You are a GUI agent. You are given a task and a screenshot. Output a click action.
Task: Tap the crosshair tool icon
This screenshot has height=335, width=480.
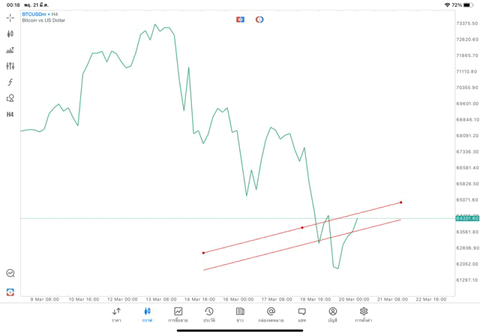pyautogui.click(x=10, y=18)
